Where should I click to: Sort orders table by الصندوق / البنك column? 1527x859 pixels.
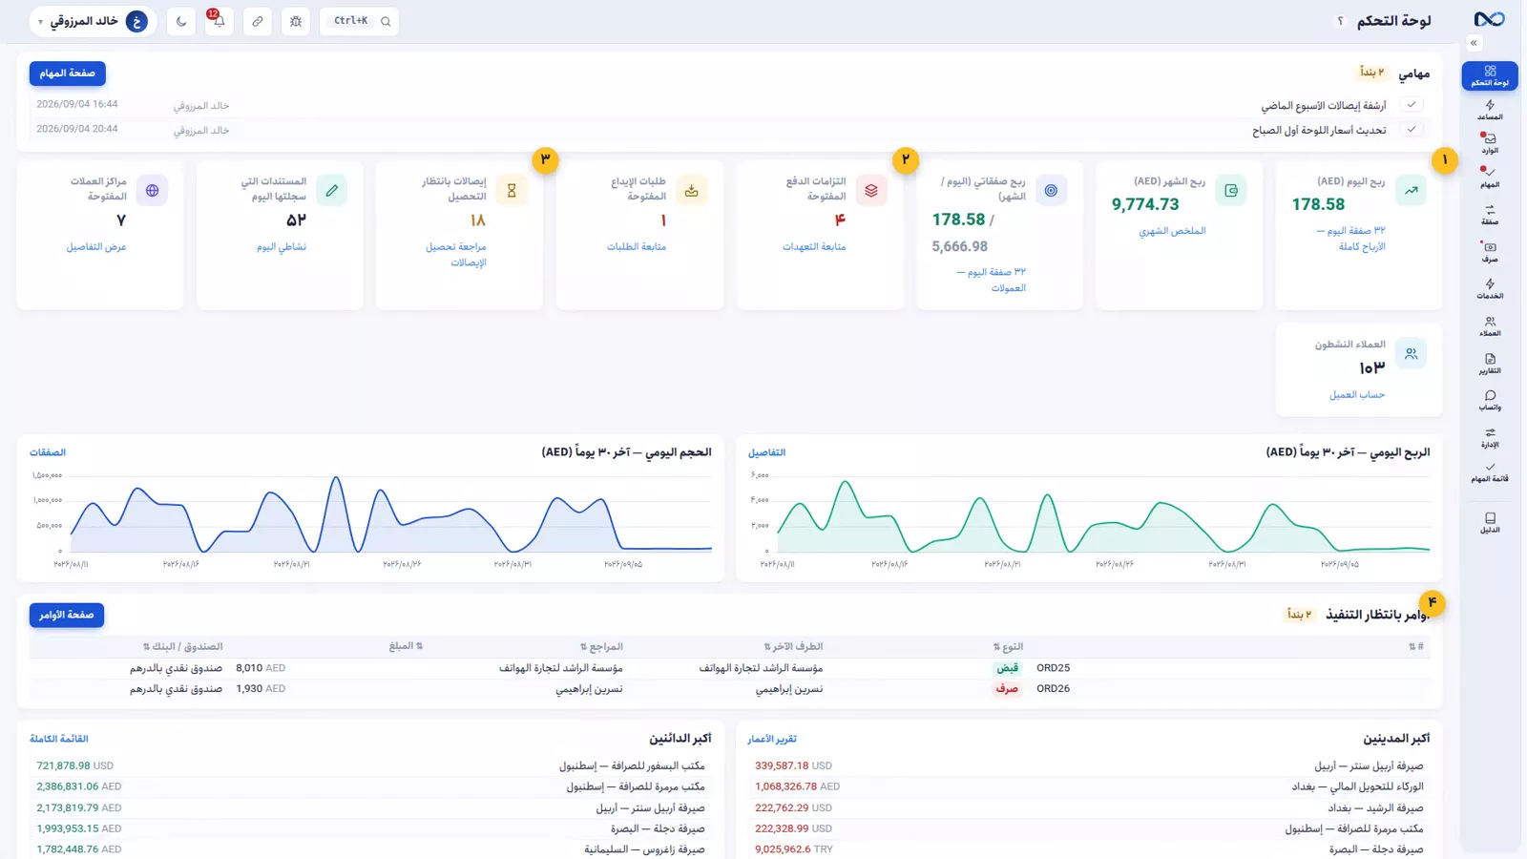(182, 647)
